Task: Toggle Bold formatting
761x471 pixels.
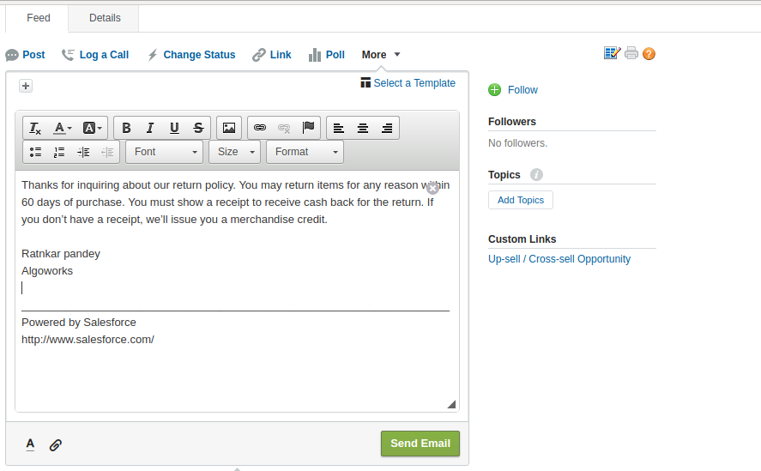Action: click(x=126, y=128)
